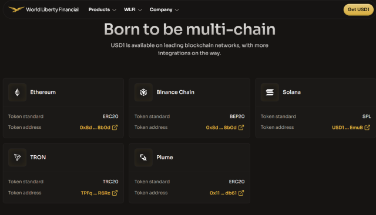376x215 pixels.
Task: Click the Solana stripes icon
Action: [x=270, y=93]
